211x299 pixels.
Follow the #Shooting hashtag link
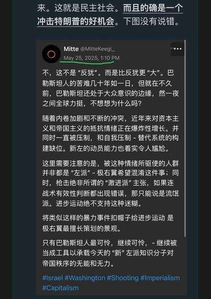click(x=123, y=278)
